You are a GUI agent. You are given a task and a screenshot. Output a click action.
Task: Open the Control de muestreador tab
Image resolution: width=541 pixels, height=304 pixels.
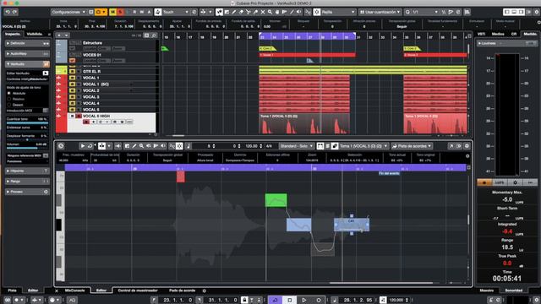138,290
